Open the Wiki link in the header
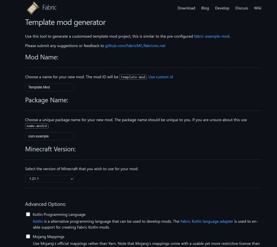 click(258, 8)
